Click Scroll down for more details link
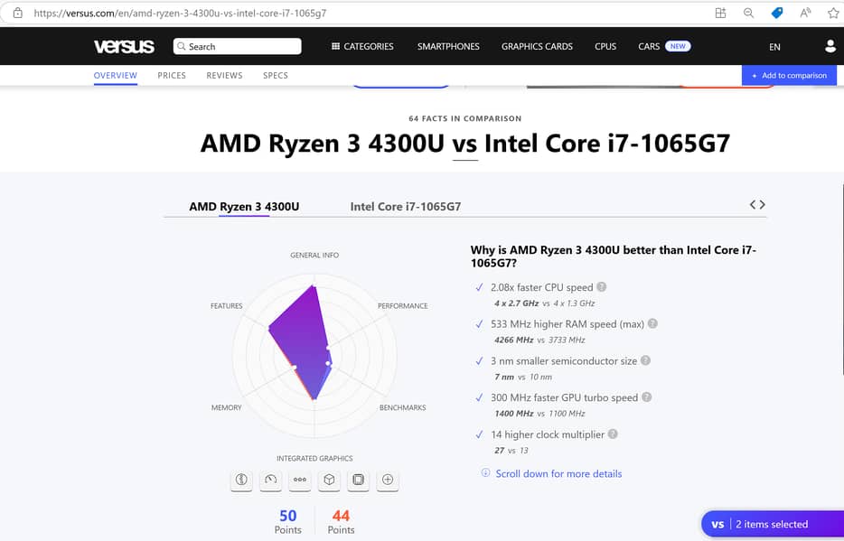 (x=558, y=473)
